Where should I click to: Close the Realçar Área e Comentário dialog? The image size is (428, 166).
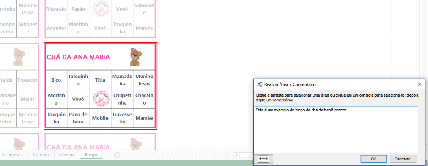[x=420, y=84]
